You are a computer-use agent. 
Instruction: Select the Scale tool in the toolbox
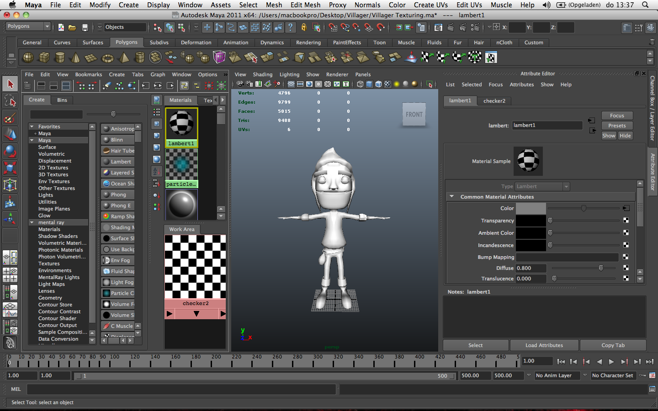[x=10, y=168]
